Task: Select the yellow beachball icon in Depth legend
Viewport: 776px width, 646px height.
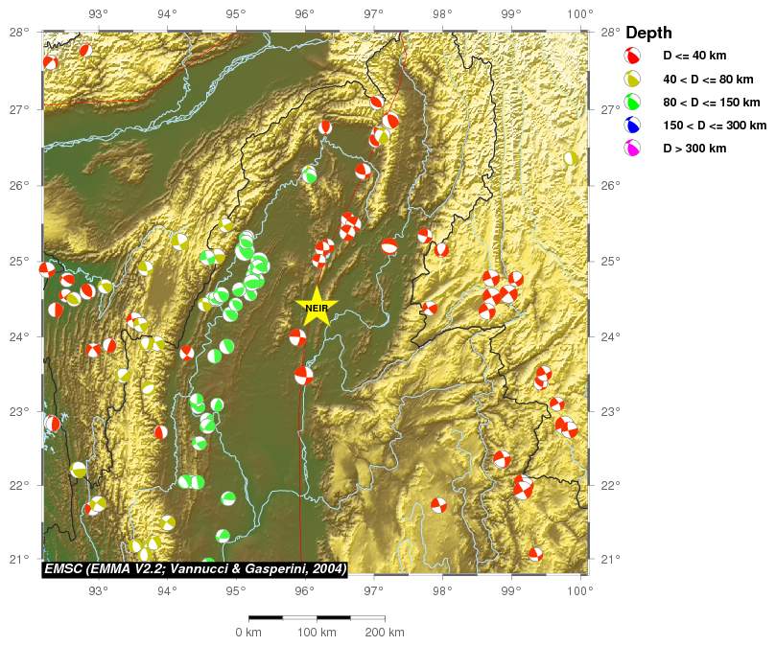Action: tap(633, 79)
